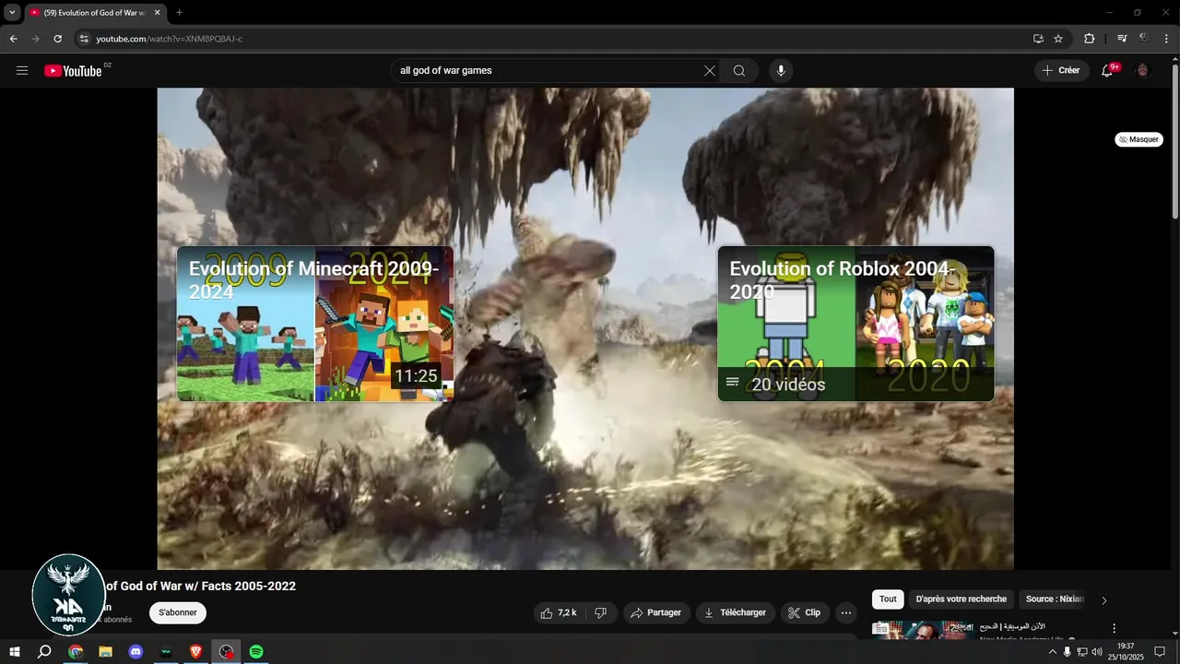This screenshot has width=1180, height=664.
Task: Select D'après votre recherche chip
Action: point(962,599)
